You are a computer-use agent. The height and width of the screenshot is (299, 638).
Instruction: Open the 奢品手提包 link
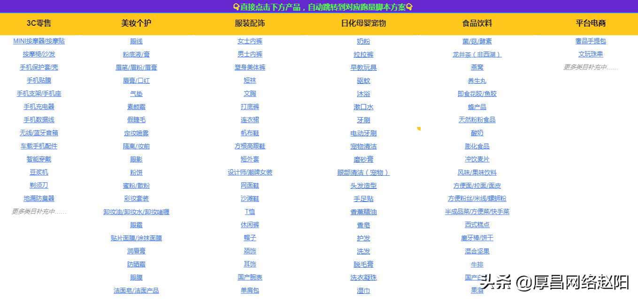coord(591,41)
